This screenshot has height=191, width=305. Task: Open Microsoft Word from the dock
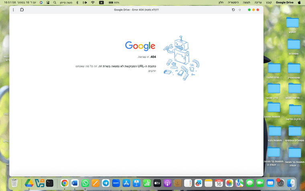point(75,183)
